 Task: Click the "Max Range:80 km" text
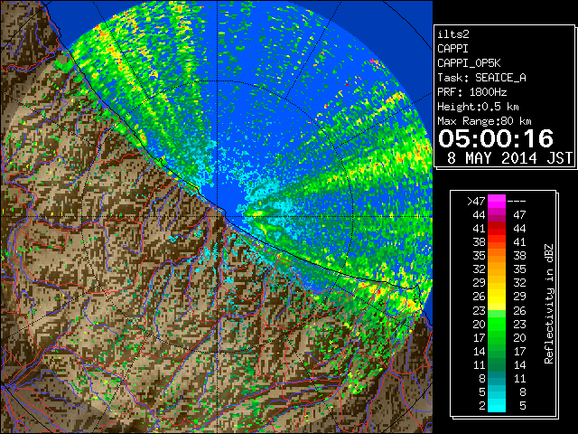(484, 121)
